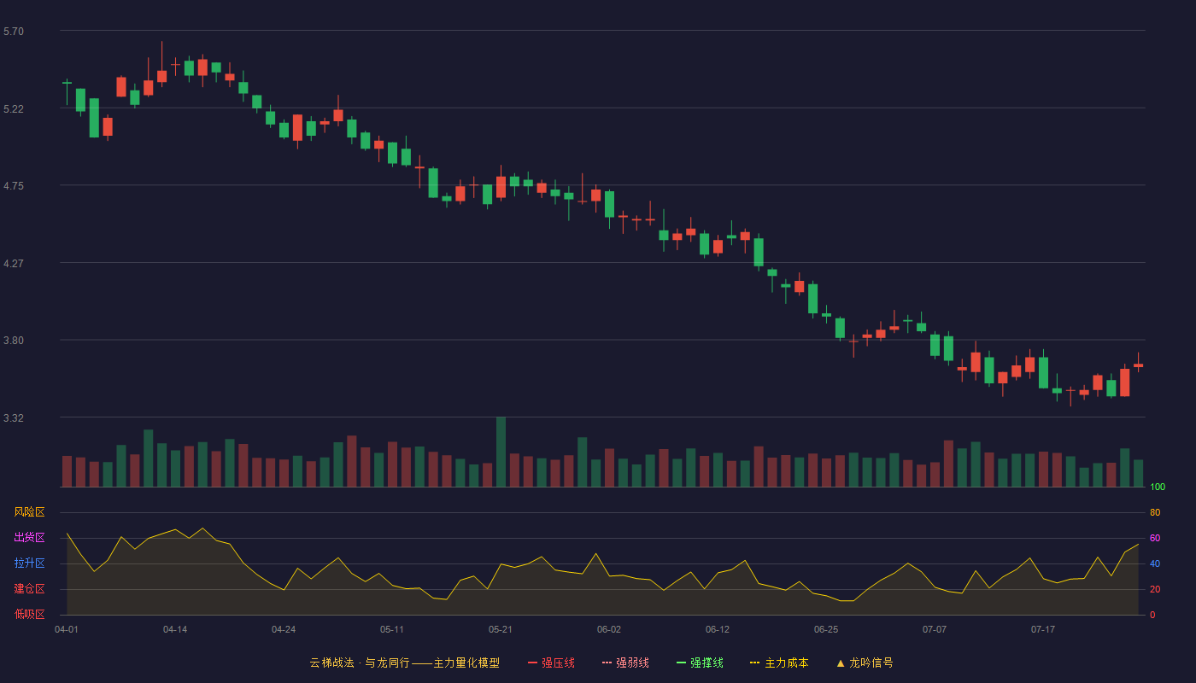Toggle the 强弱线 legend series

(x=625, y=663)
